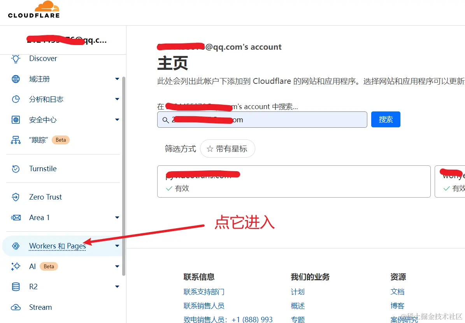Click the Discover lightbulb icon
Image resolution: width=465 pixels, height=323 pixels.
point(16,59)
